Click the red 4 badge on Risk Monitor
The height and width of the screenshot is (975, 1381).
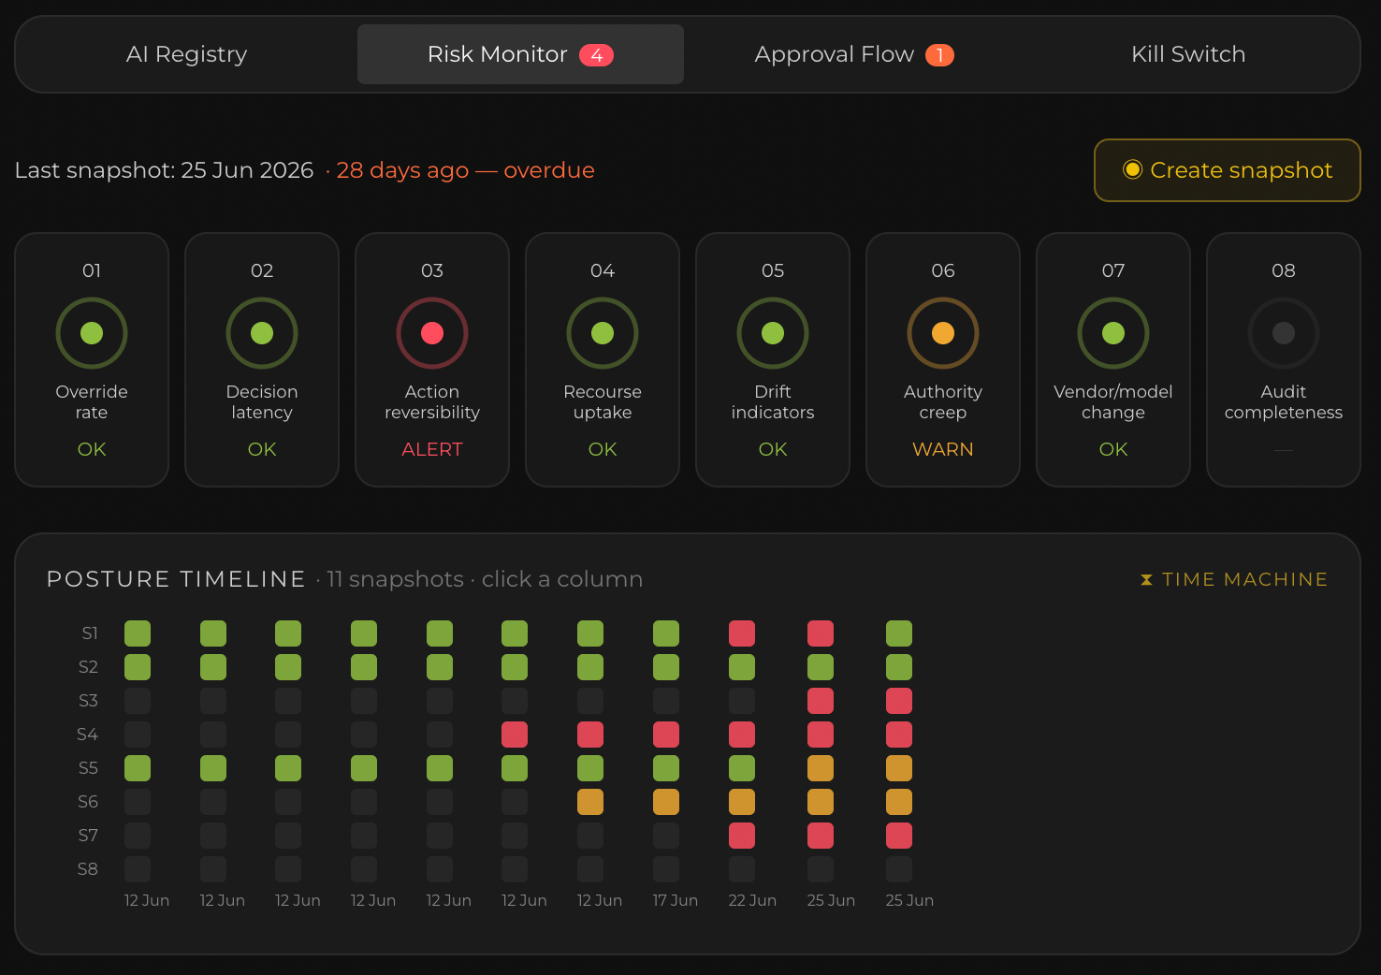(596, 55)
